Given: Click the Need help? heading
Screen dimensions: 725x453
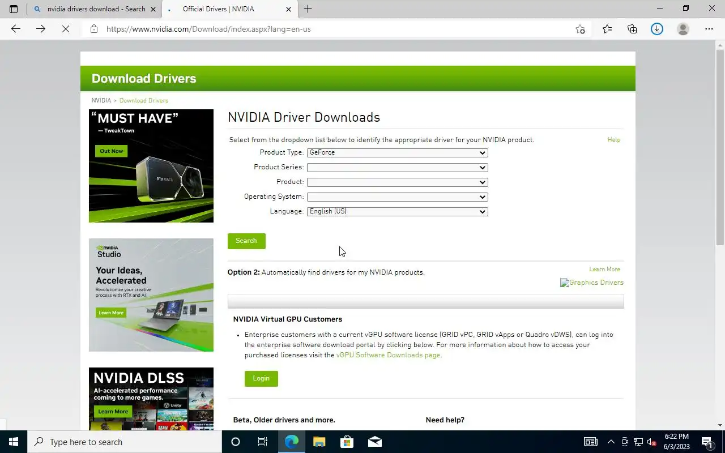Looking at the screenshot, I should [445, 420].
